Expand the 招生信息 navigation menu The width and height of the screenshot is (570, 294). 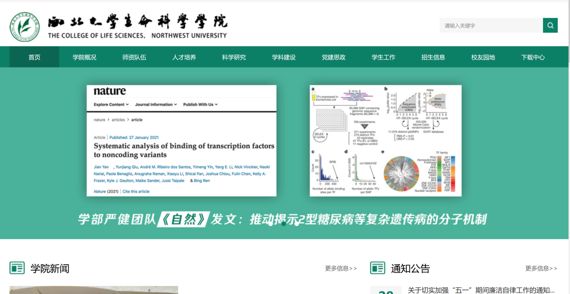433,57
